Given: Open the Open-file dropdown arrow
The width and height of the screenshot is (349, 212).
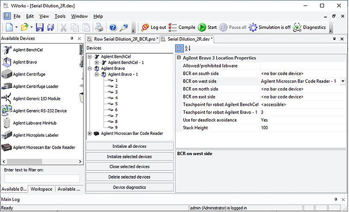Looking at the screenshot, I should [x=31, y=27].
